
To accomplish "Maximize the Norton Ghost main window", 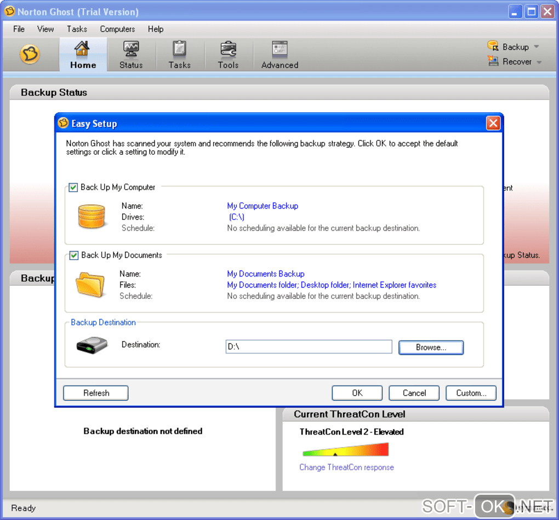I will click(x=531, y=11).
